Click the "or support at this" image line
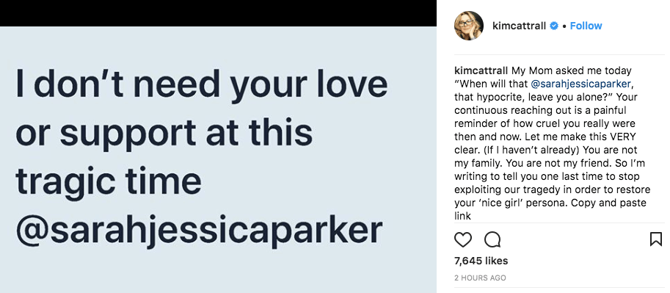The width and height of the screenshot is (670, 293). pos(164,133)
